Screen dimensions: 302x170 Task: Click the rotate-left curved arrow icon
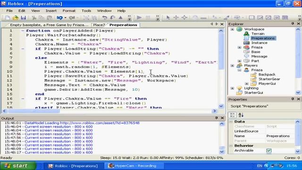[x=104, y=18]
